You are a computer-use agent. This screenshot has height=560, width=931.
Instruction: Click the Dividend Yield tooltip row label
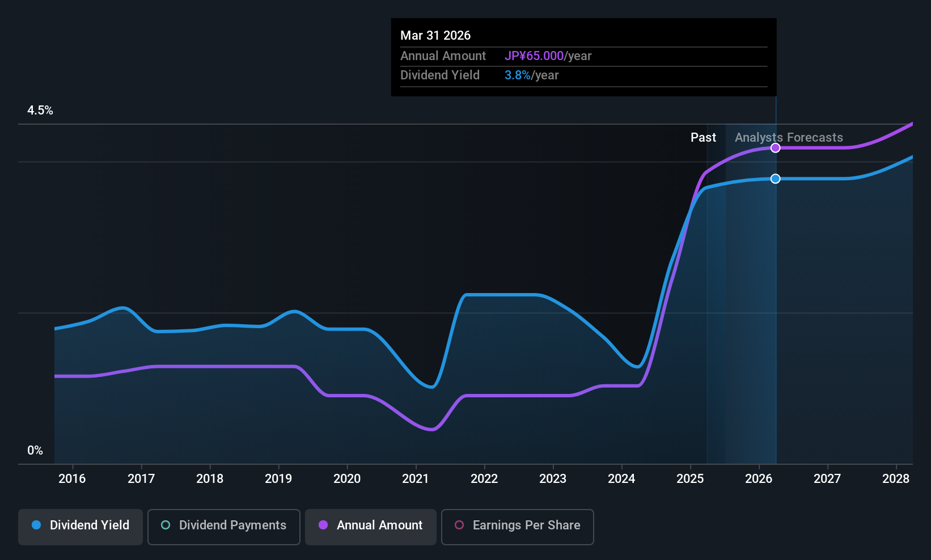[x=440, y=75]
